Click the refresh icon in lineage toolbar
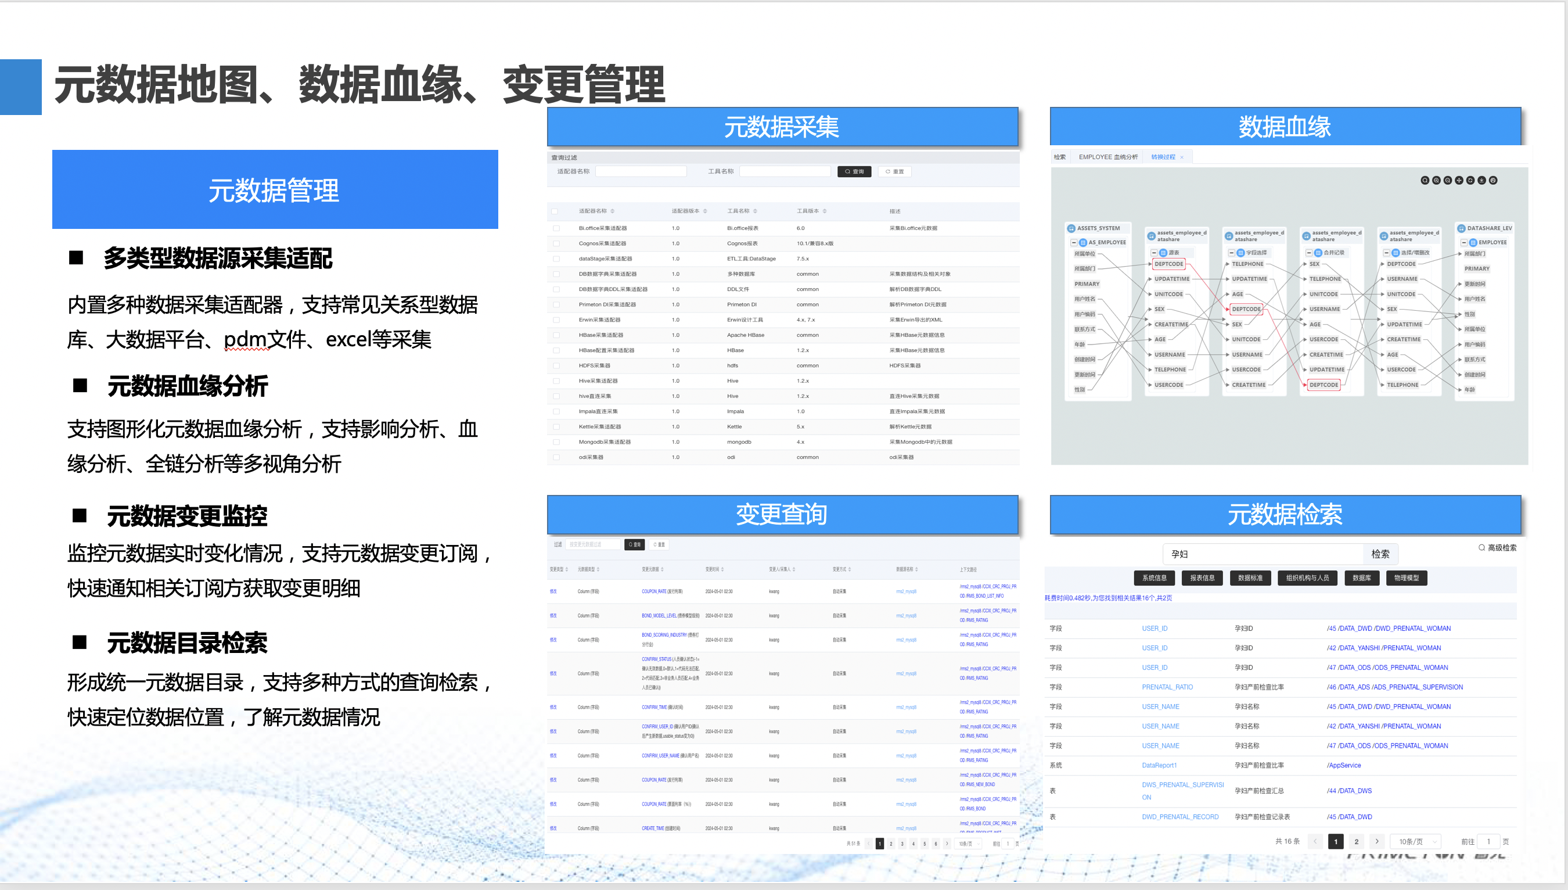1568x890 pixels. click(x=1470, y=180)
